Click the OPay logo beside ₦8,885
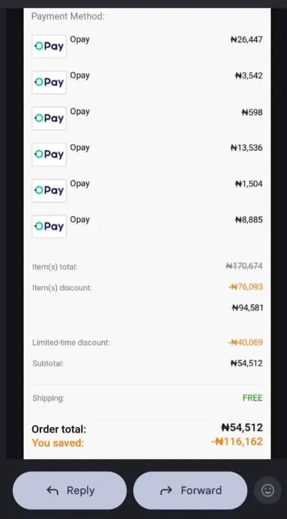This screenshot has height=519, width=287. (x=49, y=226)
